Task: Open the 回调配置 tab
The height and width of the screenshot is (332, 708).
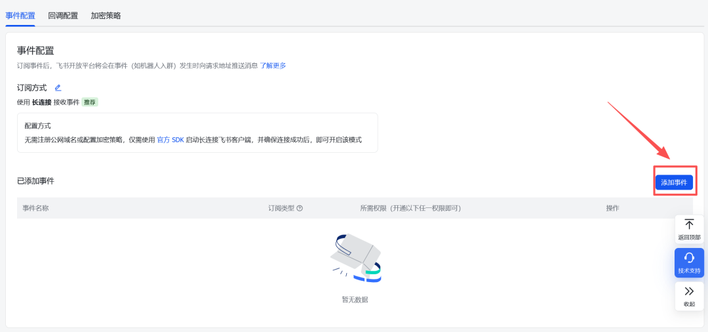Action: (63, 15)
